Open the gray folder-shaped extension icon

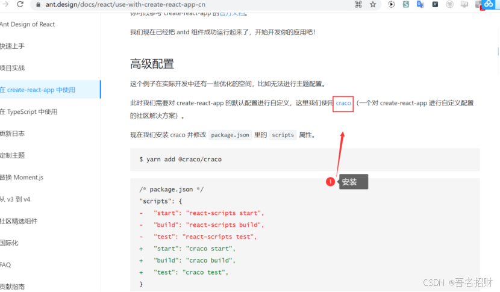point(464,4)
